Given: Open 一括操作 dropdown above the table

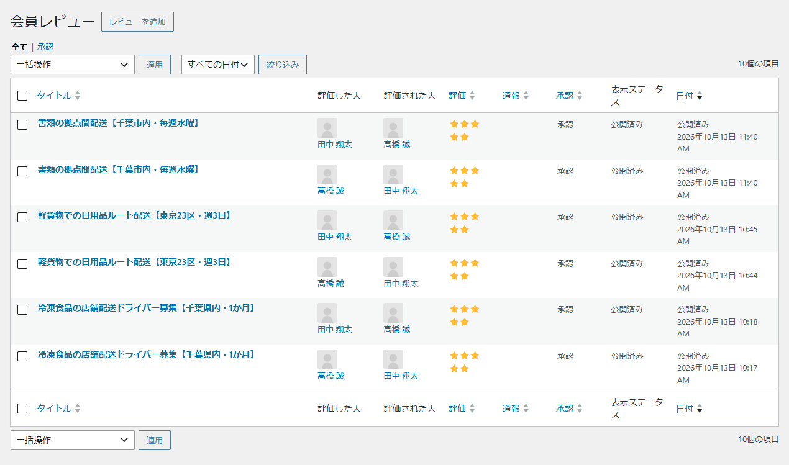Looking at the screenshot, I should (73, 65).
